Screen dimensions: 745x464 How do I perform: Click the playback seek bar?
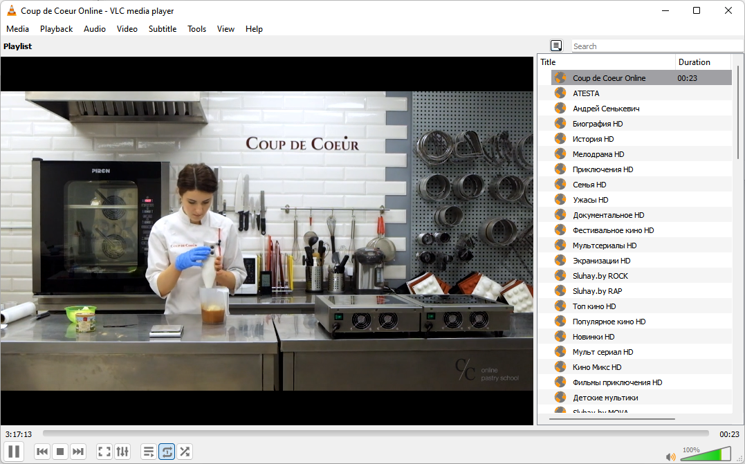pos(376,434)
